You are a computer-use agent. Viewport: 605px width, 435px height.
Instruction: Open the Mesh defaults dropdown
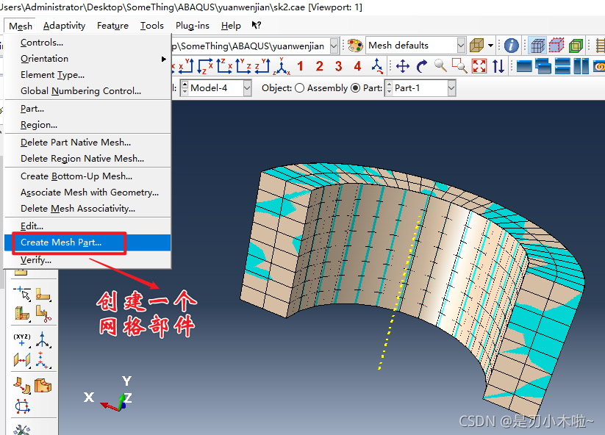pyautogui.click(x=461, y=46)
